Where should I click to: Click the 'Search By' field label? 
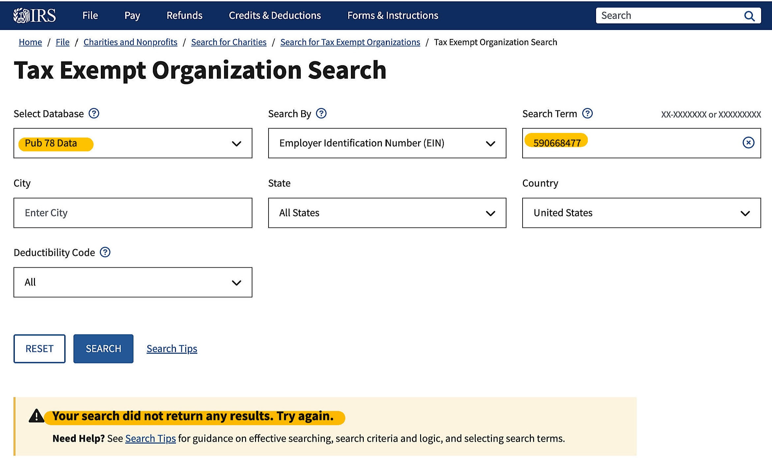coord(290,114)
